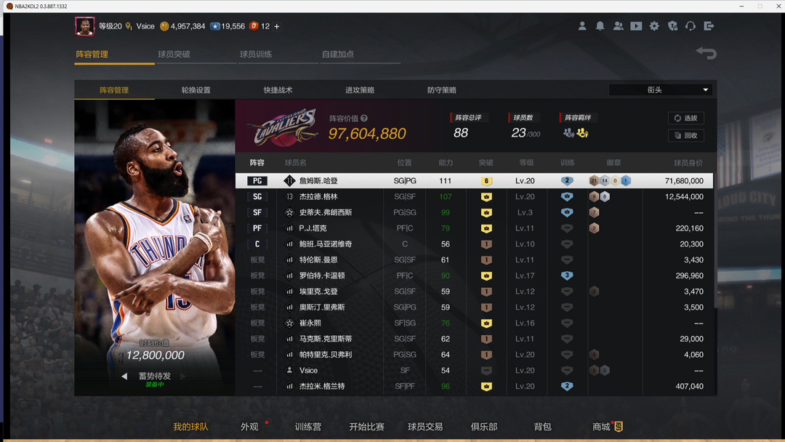
Task: Click the gold coin currency icon
Action: click(x=164, y=26)
